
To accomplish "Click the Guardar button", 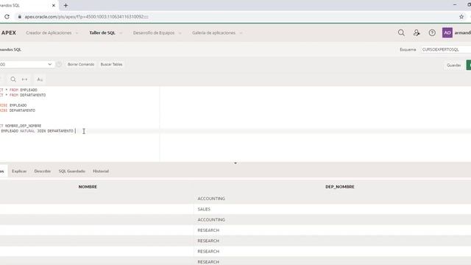I will [453, 65].
